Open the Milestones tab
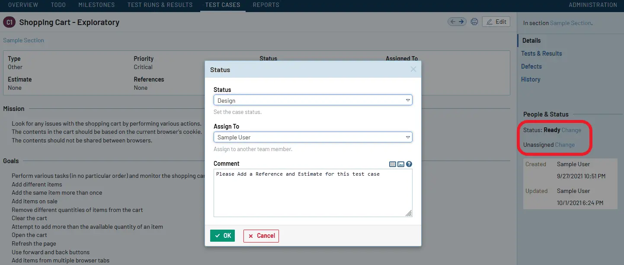The height and width of the screenshot is (265, 624). (96, 5)
